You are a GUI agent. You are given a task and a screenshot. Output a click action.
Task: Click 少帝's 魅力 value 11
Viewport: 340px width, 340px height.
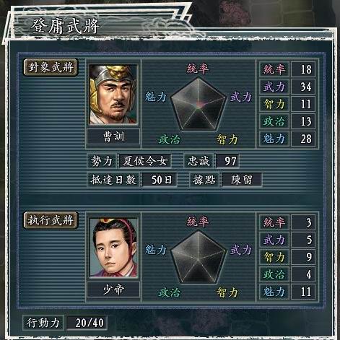[x=303, y=292]
